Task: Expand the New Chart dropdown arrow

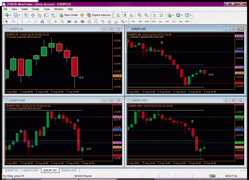Action: (11, 15)
